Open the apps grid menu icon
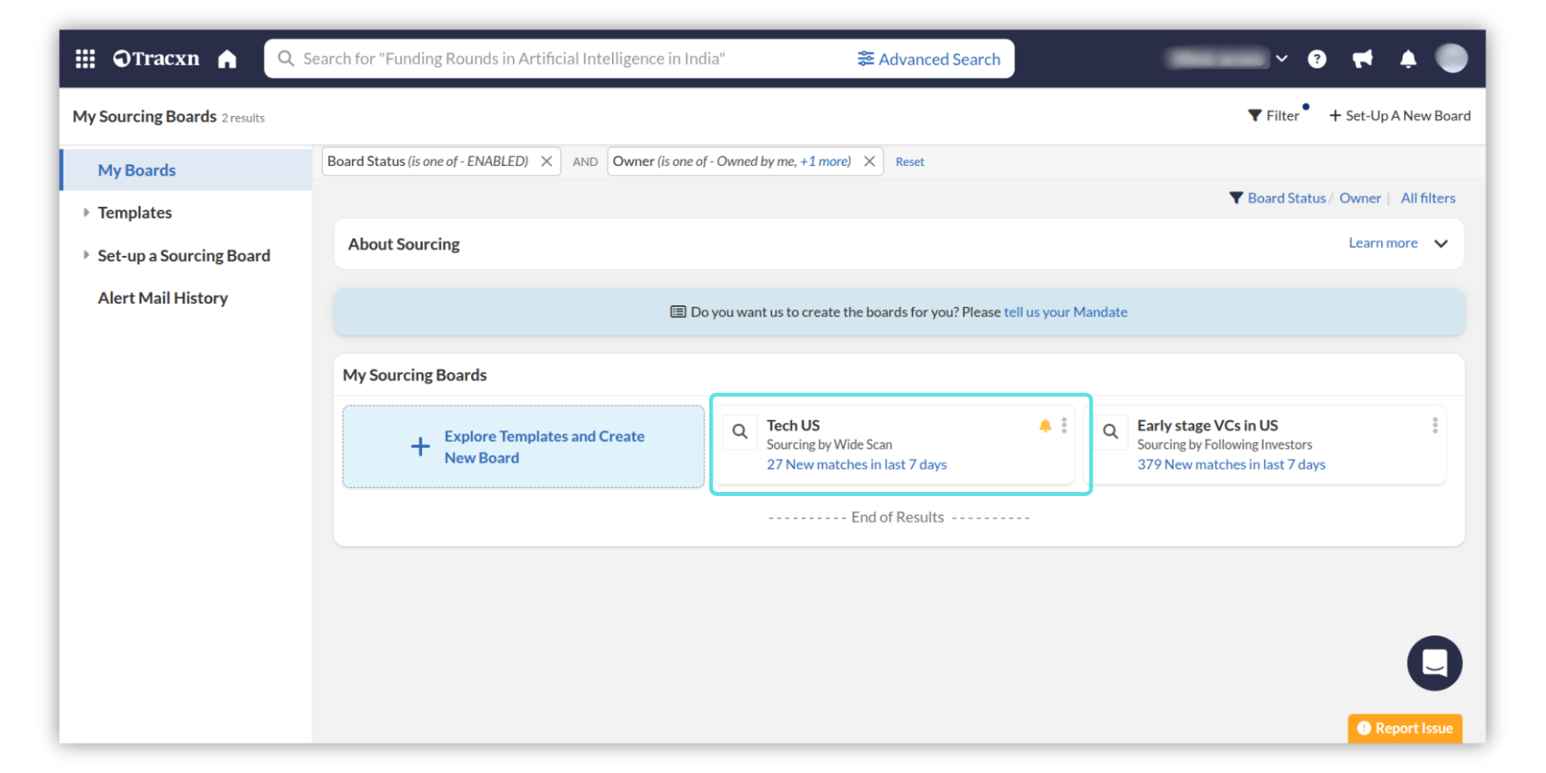 point(85,59)
